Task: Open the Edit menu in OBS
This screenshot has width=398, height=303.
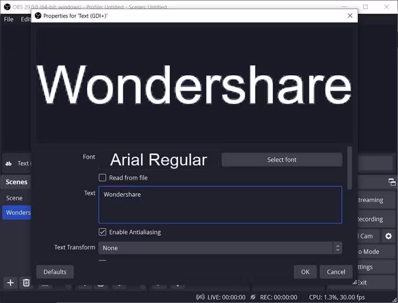Action: click(x=25, y=19)
